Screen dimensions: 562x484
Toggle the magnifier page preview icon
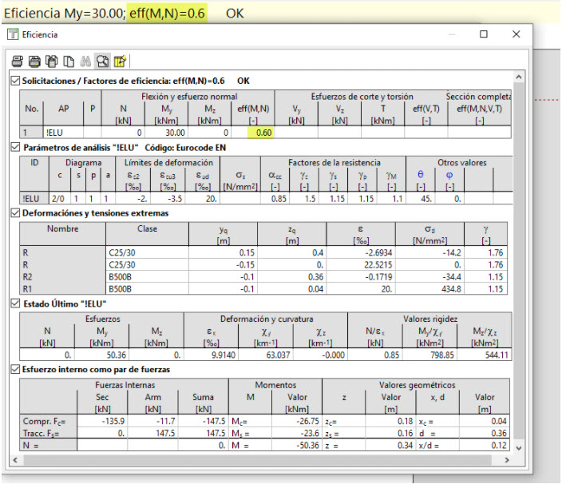tap(102, 61)
